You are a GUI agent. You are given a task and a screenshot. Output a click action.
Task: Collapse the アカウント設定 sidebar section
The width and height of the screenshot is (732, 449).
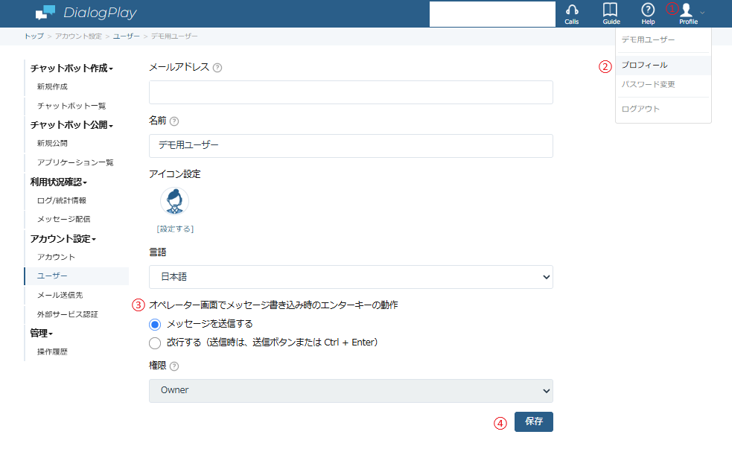tap(63, 239)
